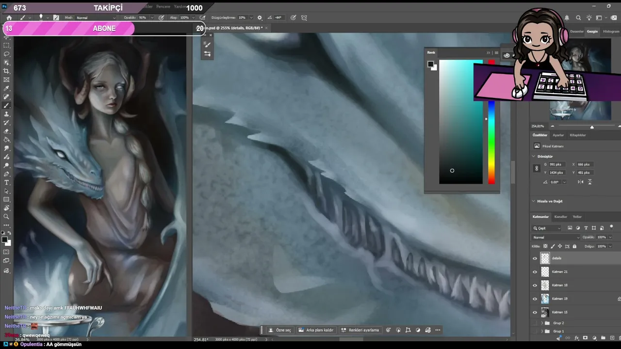Screen dimensions: 621x349
Task: Open the Düzgünleştirme 10% dropdown arrow
Action: click(250, 17)
